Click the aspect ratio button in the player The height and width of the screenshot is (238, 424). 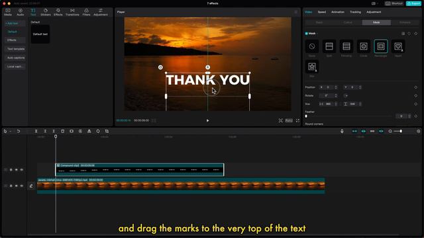[289, 120]
